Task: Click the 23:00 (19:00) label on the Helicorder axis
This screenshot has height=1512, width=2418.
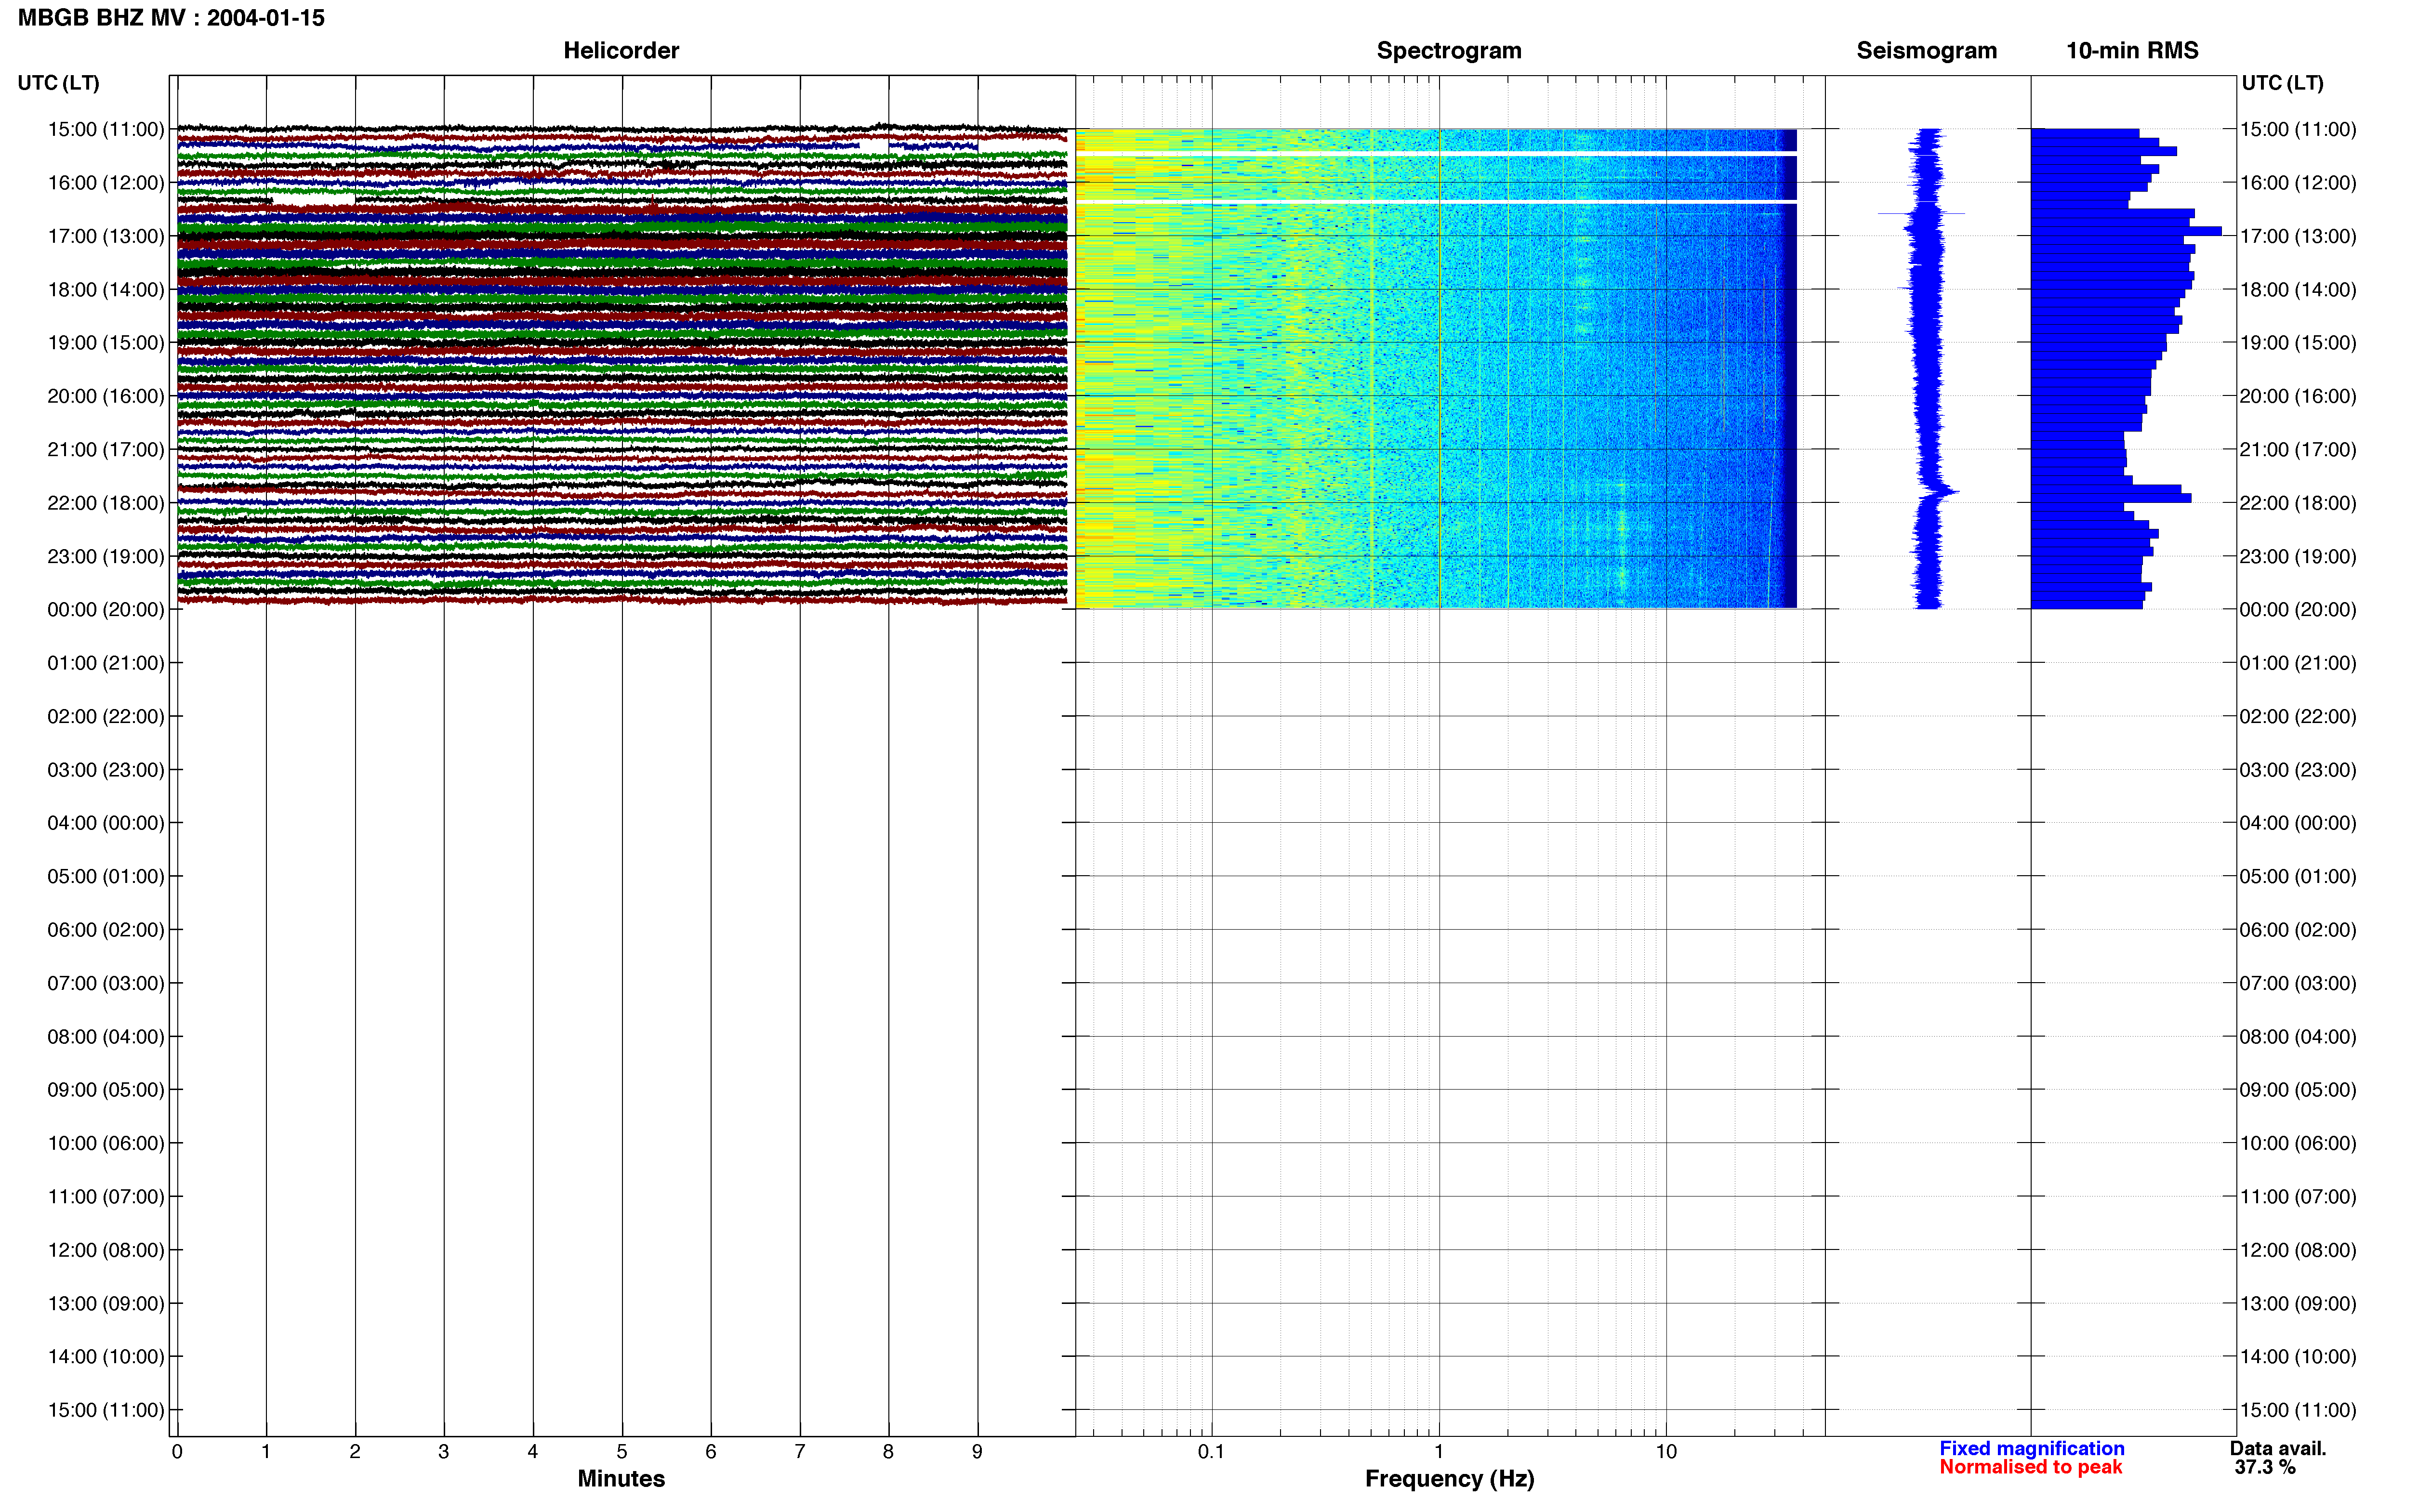Action: click(x=105, y=556)
